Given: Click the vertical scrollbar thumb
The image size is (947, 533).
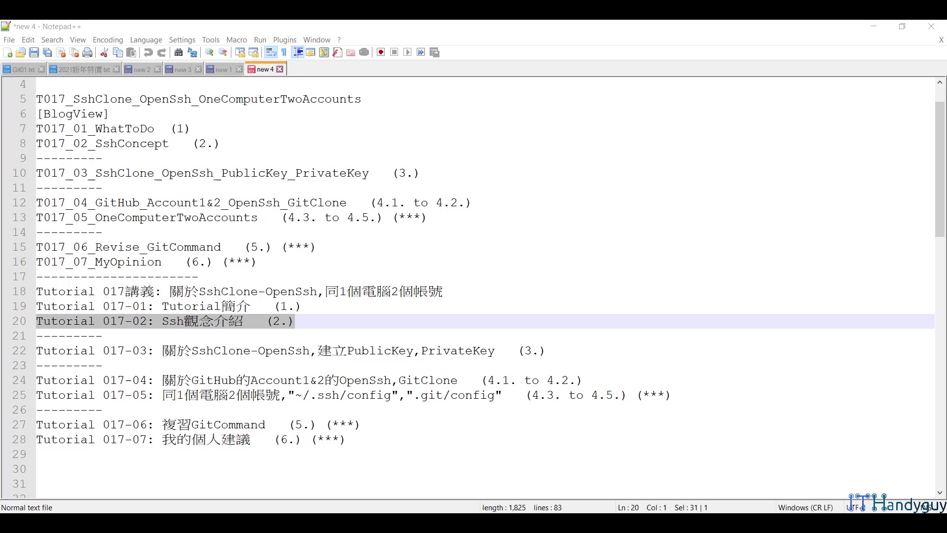Looking at the screenshot, I should [940, 169].
